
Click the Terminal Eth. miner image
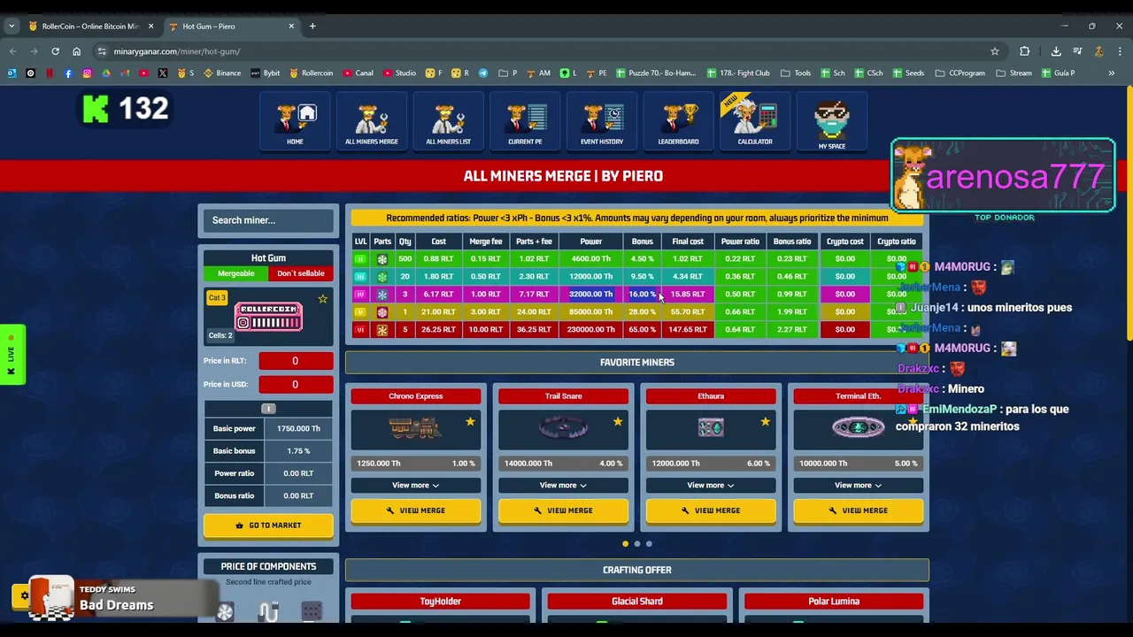tap(858, 428)
